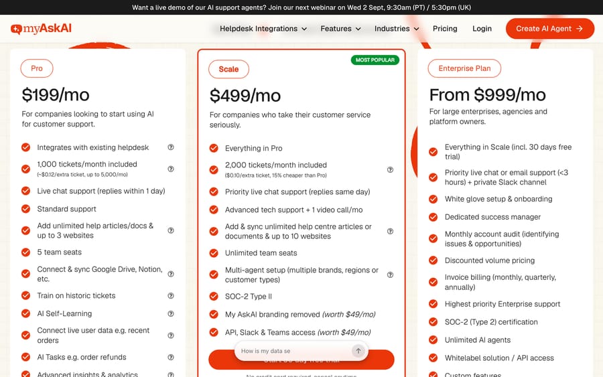
Task: Go to the Pricing page
Action: (x=445, y=28)
